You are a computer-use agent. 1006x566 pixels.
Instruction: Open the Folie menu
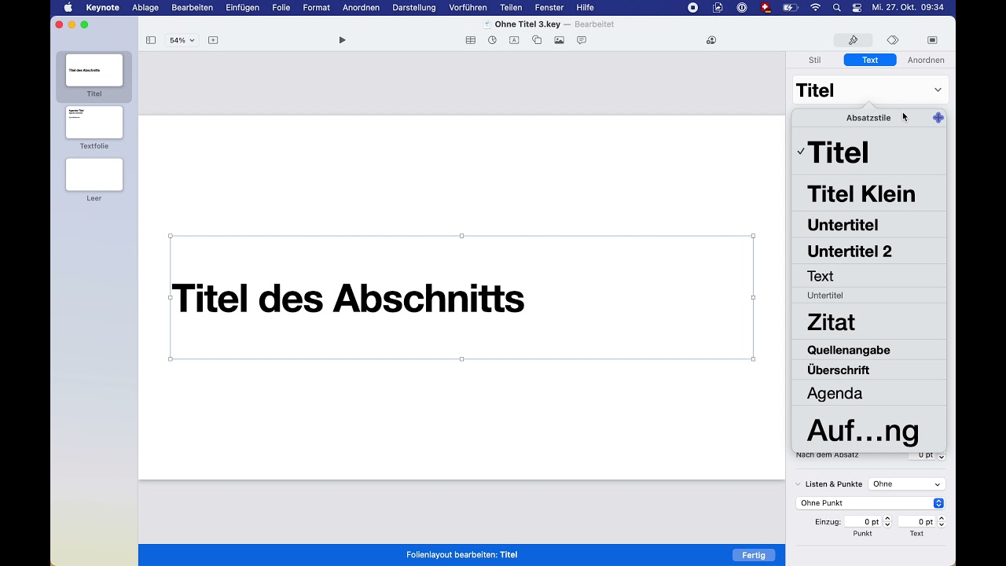point(281,7)
